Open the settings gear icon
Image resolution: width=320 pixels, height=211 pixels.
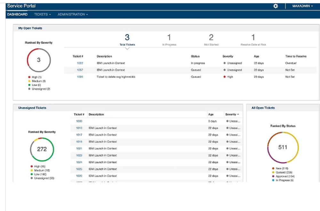276,6
